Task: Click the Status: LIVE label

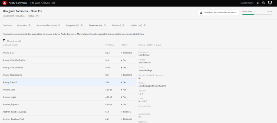Action: tap(34, 16)
